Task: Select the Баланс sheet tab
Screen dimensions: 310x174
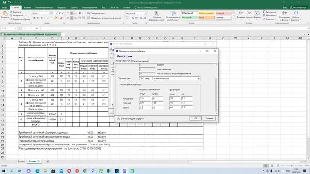Action: click(x=21, y=161)
